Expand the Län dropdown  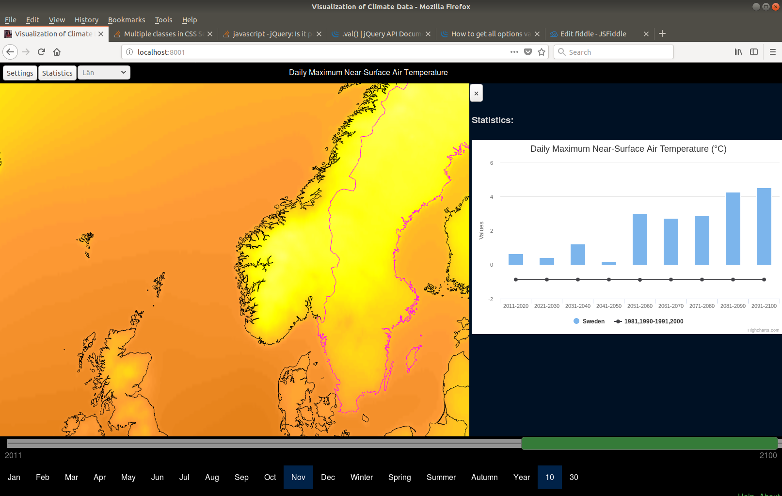click(x=104, y=73)
